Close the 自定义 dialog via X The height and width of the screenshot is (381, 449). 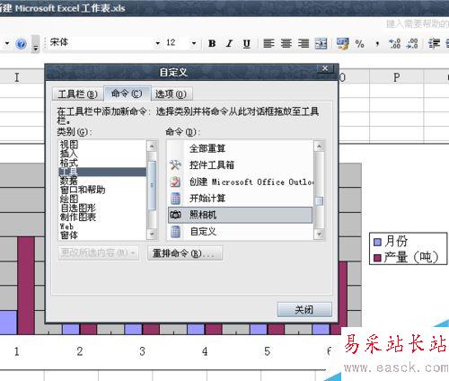(x=325, y=68)
